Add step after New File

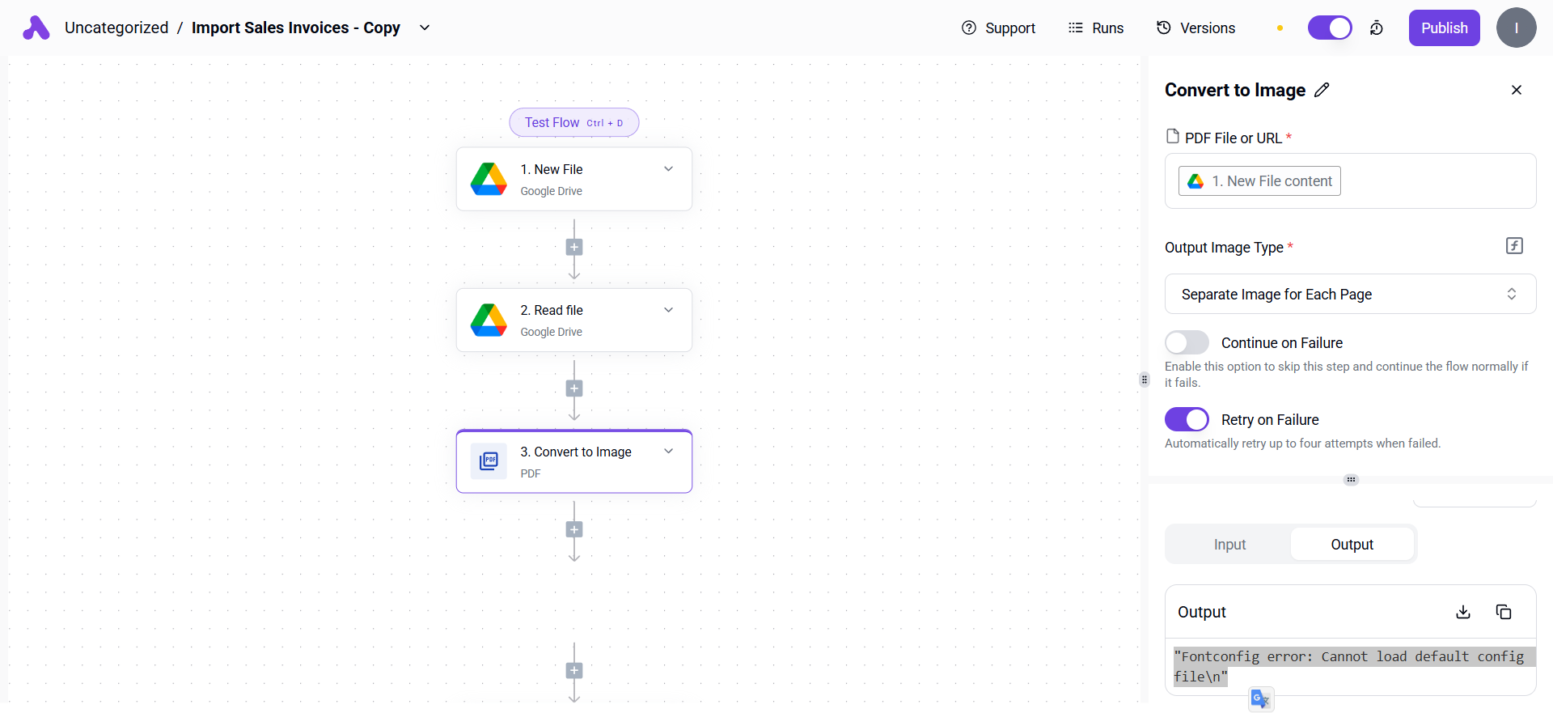[x=574, y=248]
